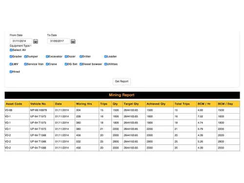Image resolution: width=244 pixels, height=183 pixels.
Task: Click the 5.79 BCM per hour value
Action: click(x=206, y=129)
